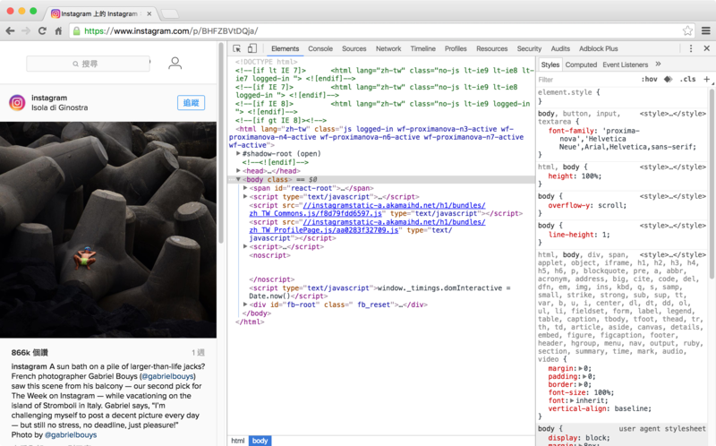The height and width of the screenshot is (446, 716).
Task: Expand the head element node
Action: 238,170
